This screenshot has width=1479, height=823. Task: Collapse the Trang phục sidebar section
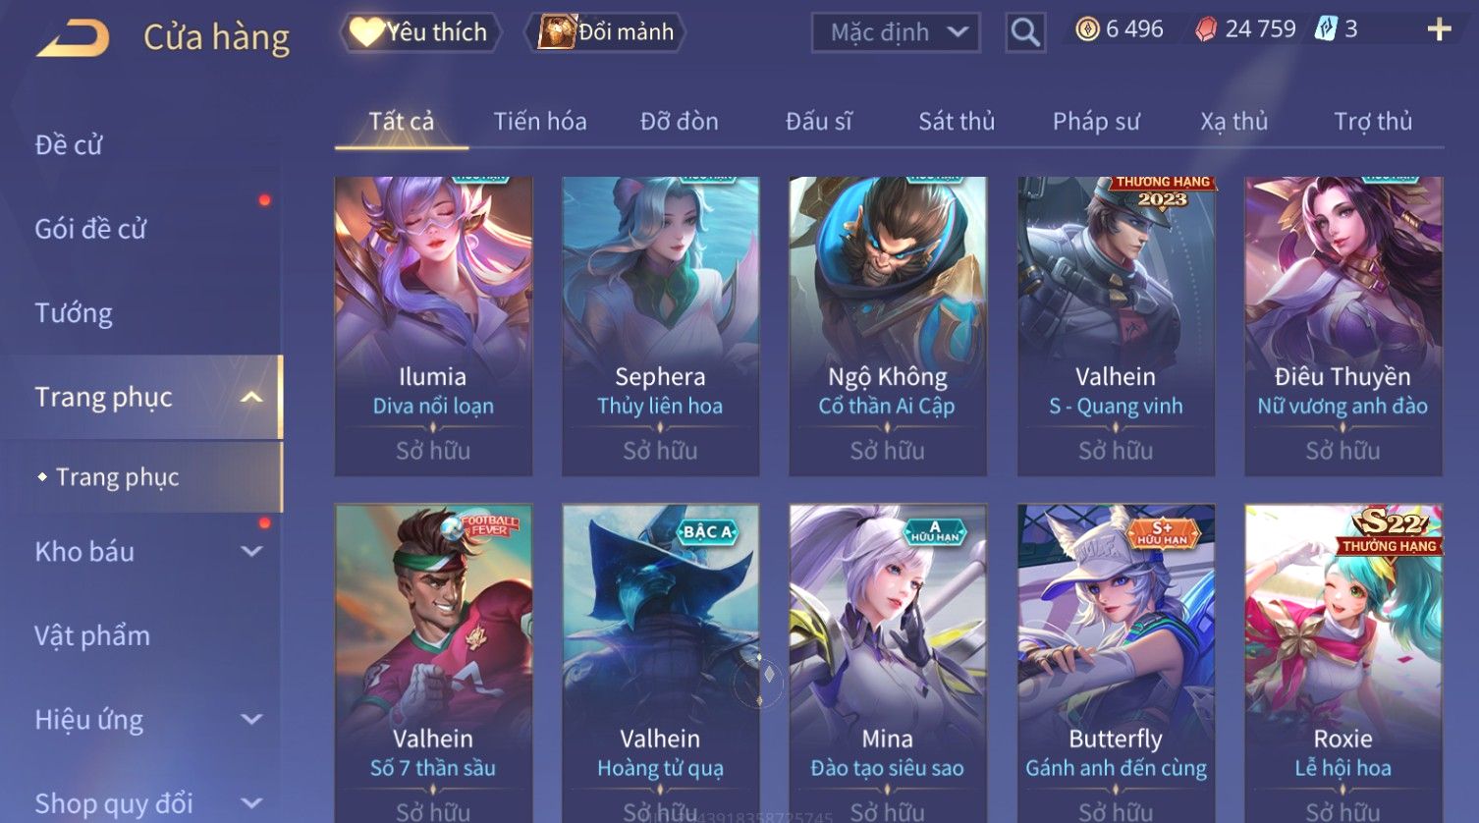tap(251, 397)
